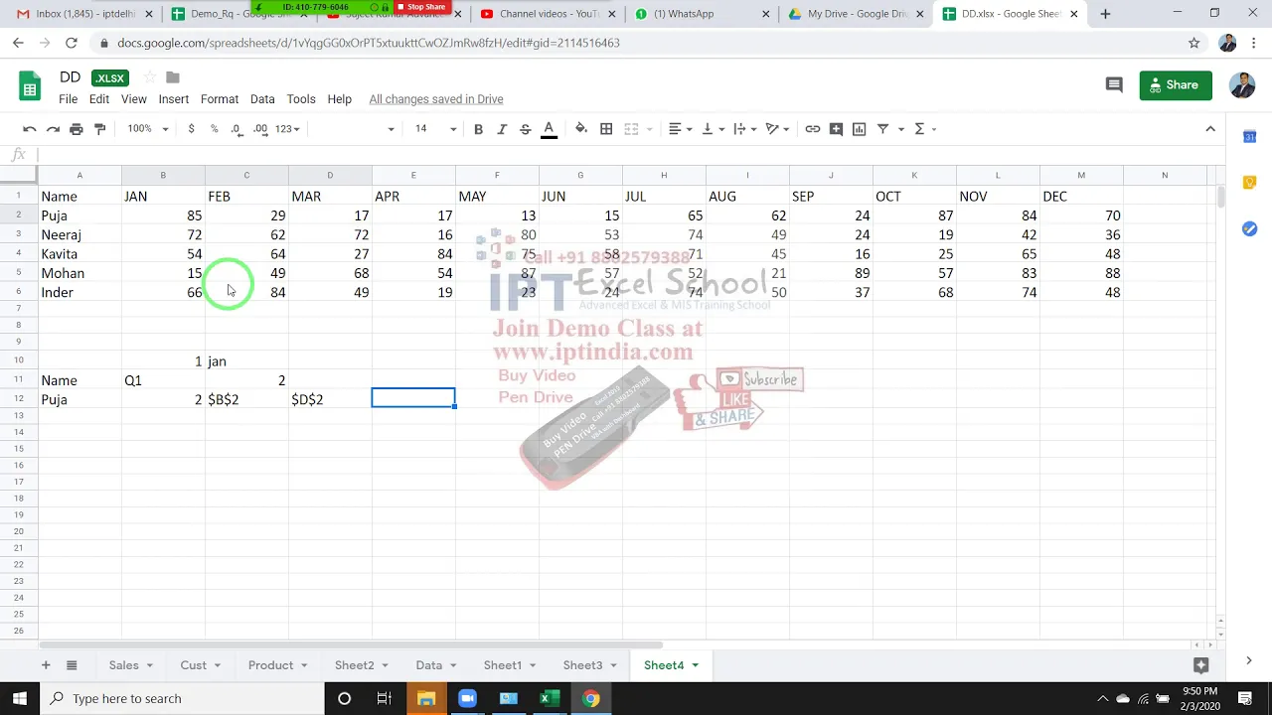1272x715 pixels.
Task: Click the Insert chart icon
Action: coord(860,129)
